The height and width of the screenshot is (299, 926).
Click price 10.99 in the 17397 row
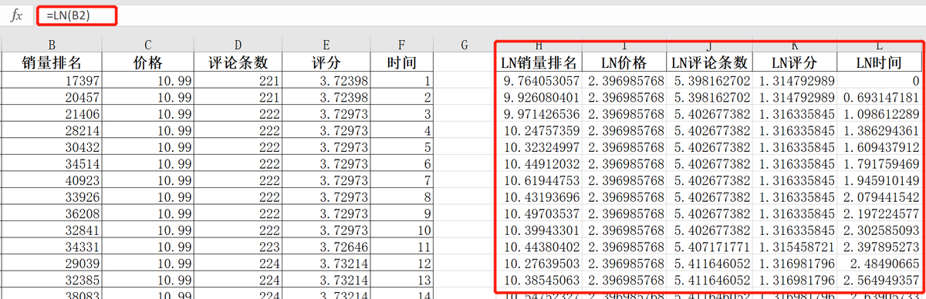148,80
